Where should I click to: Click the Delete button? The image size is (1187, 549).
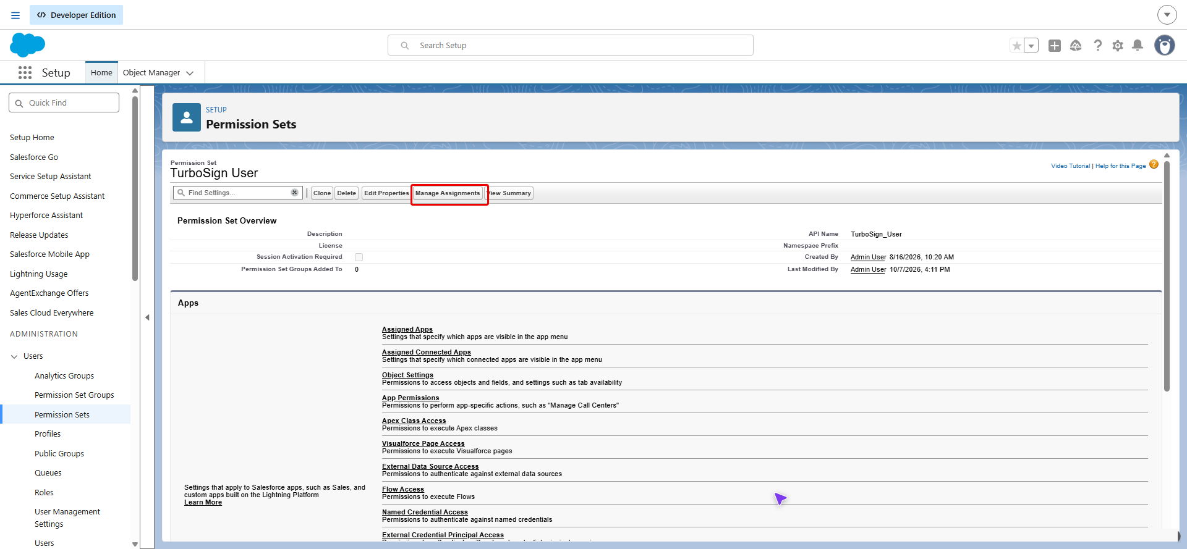coord(347,193)
